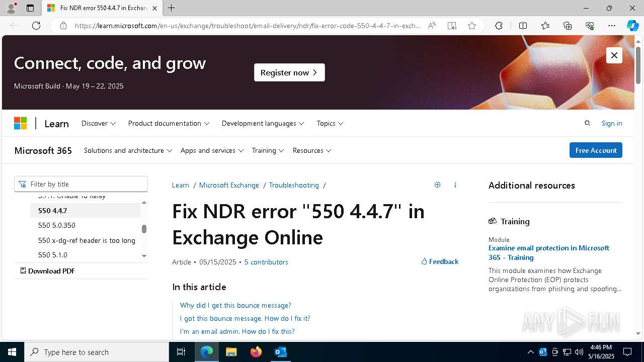
Task: Open the Extensions menu
Action: coord(499,26)
